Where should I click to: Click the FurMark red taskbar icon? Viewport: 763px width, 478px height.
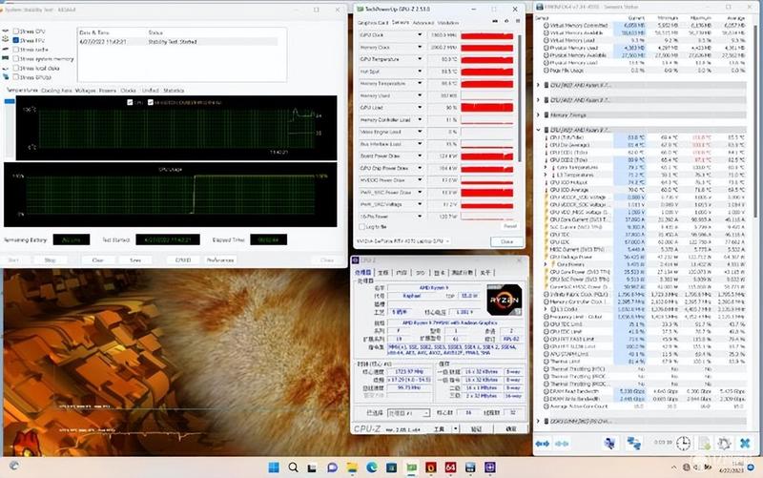431,468
